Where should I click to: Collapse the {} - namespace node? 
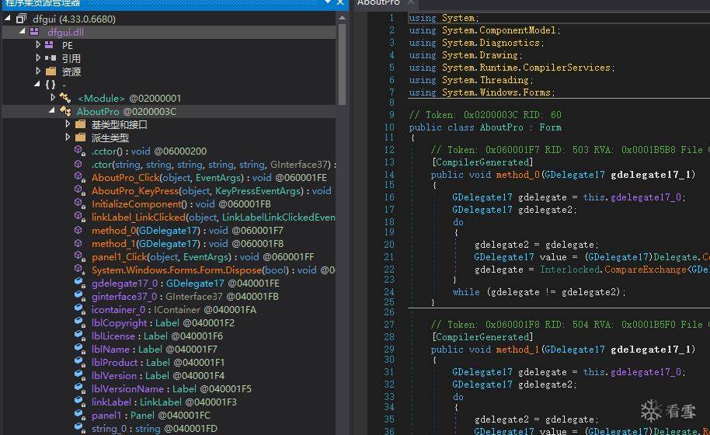37,84
